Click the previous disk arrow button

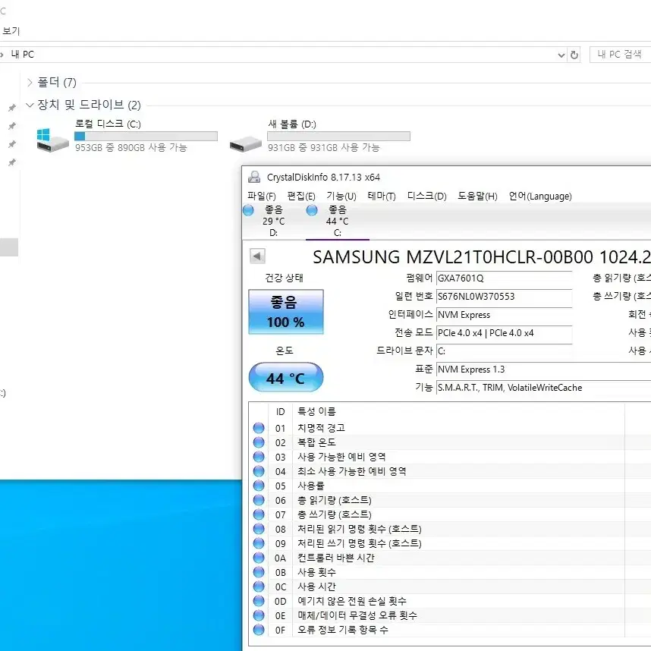(257, 256)
